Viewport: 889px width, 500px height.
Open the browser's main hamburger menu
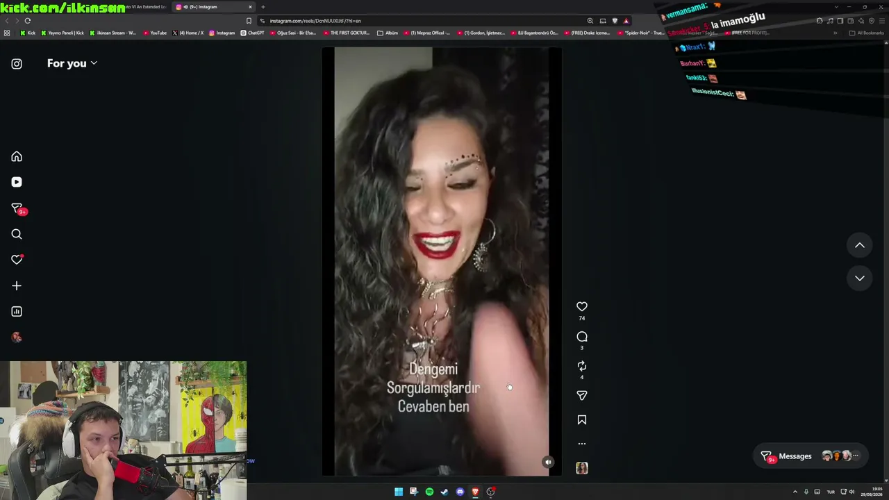[882, 21]
